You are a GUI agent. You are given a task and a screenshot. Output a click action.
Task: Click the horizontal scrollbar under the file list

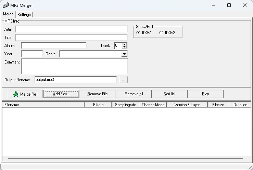(126, 158)
